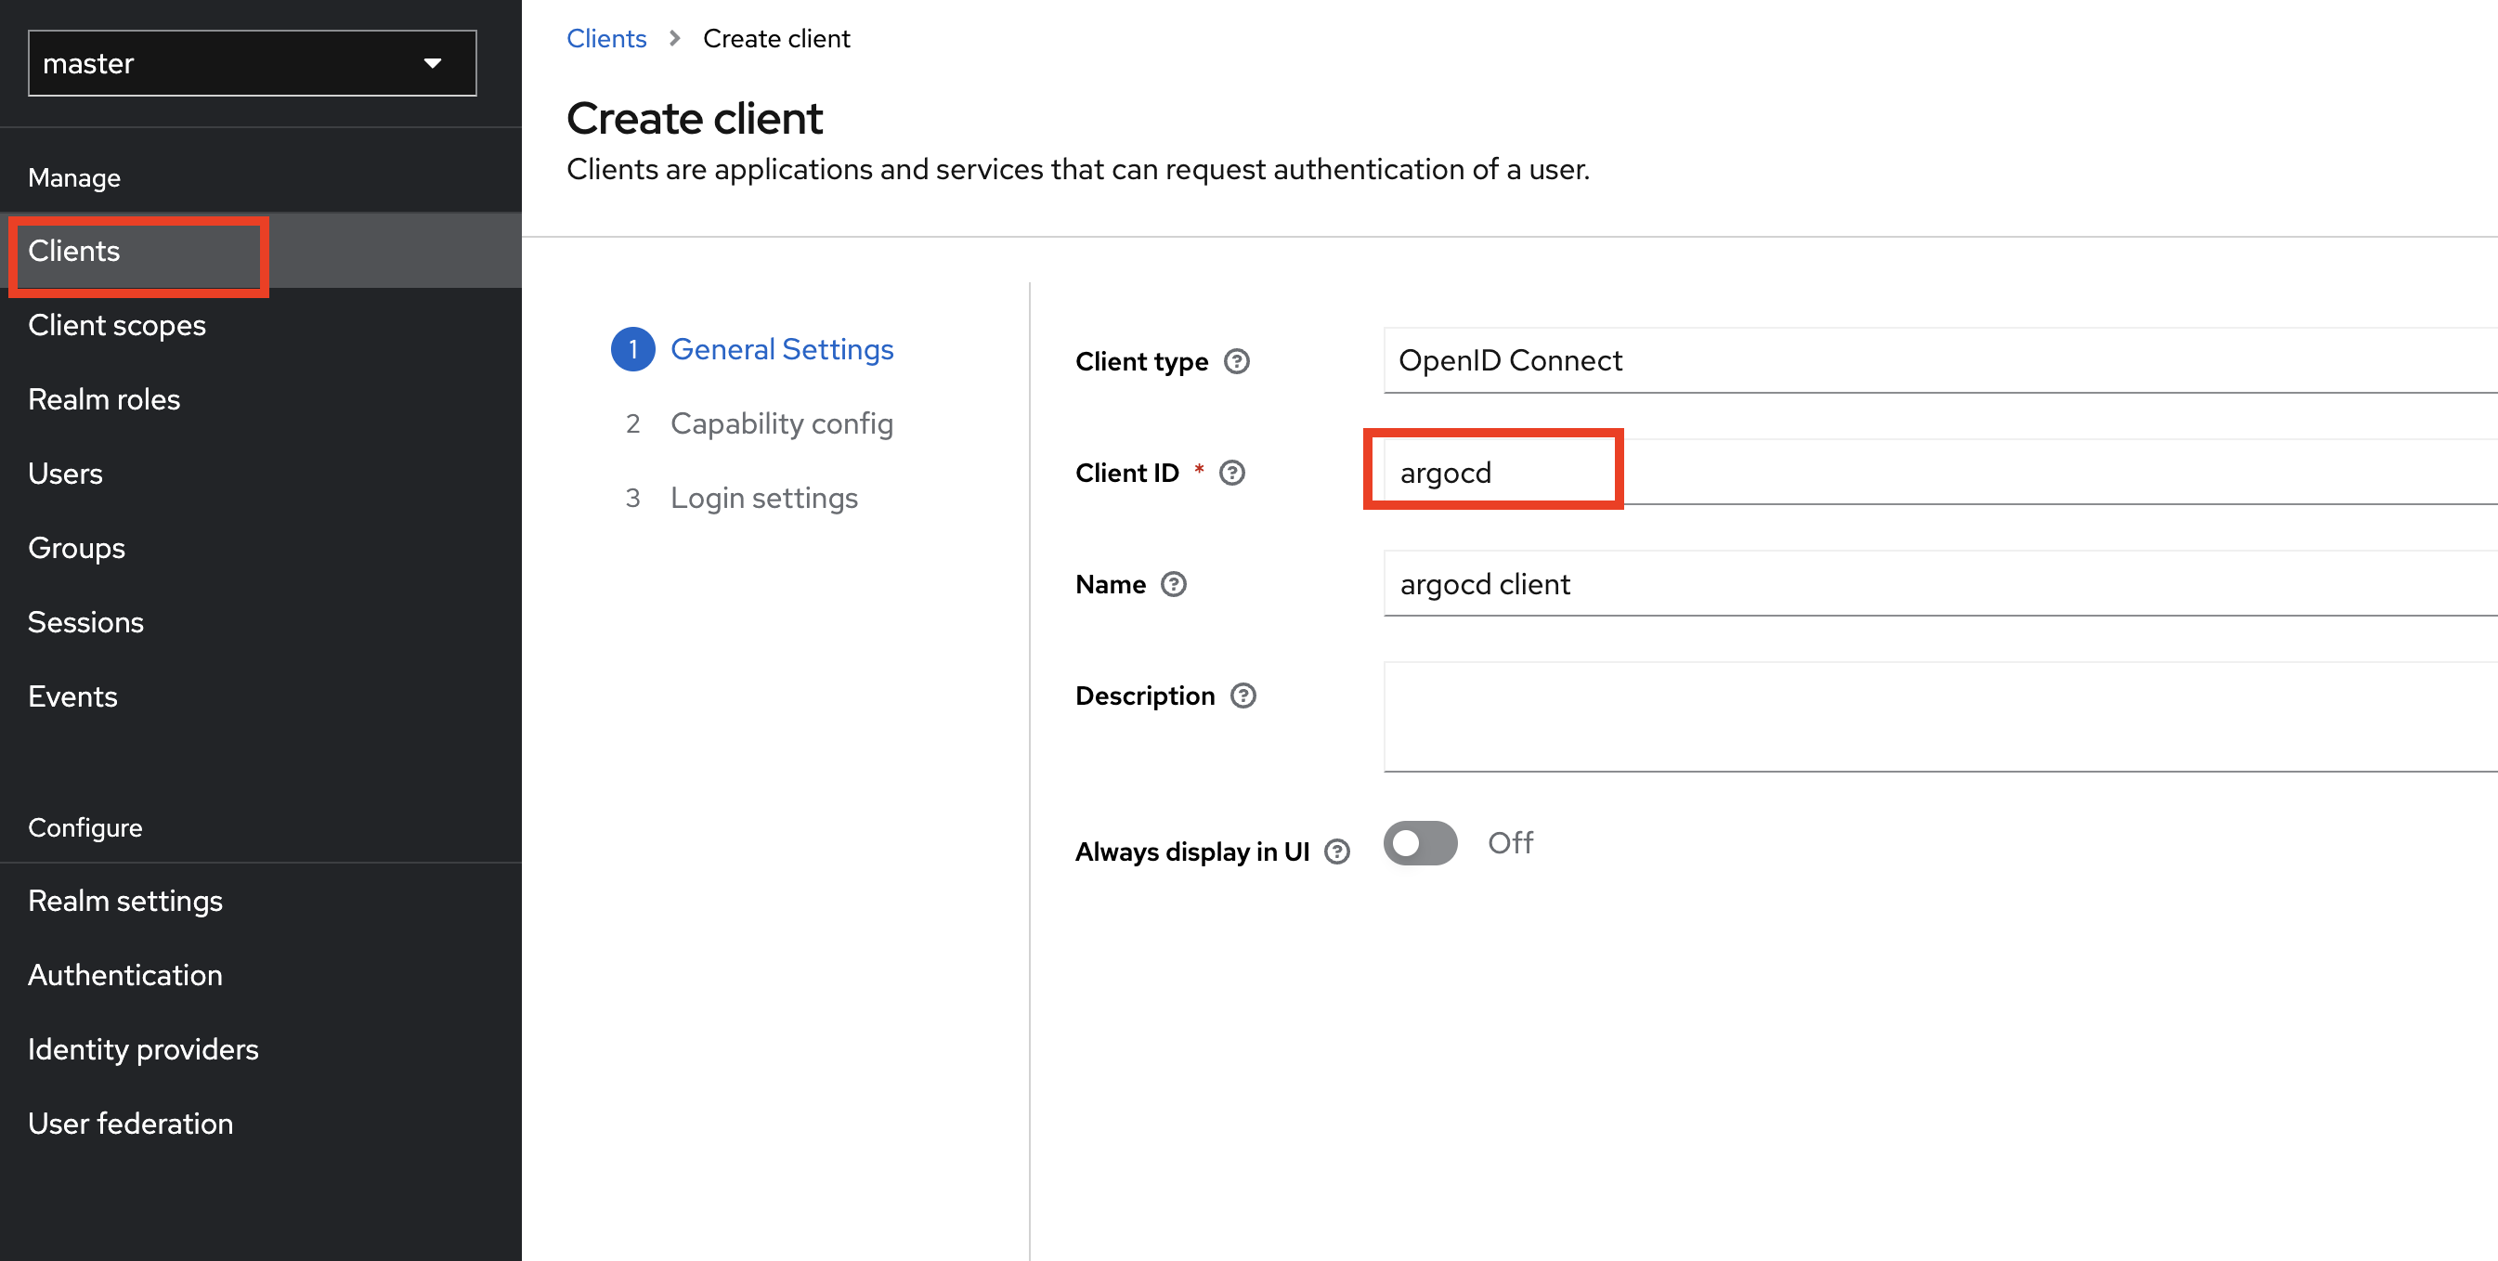Click Always display in UI help icon

coord(1336,851)
